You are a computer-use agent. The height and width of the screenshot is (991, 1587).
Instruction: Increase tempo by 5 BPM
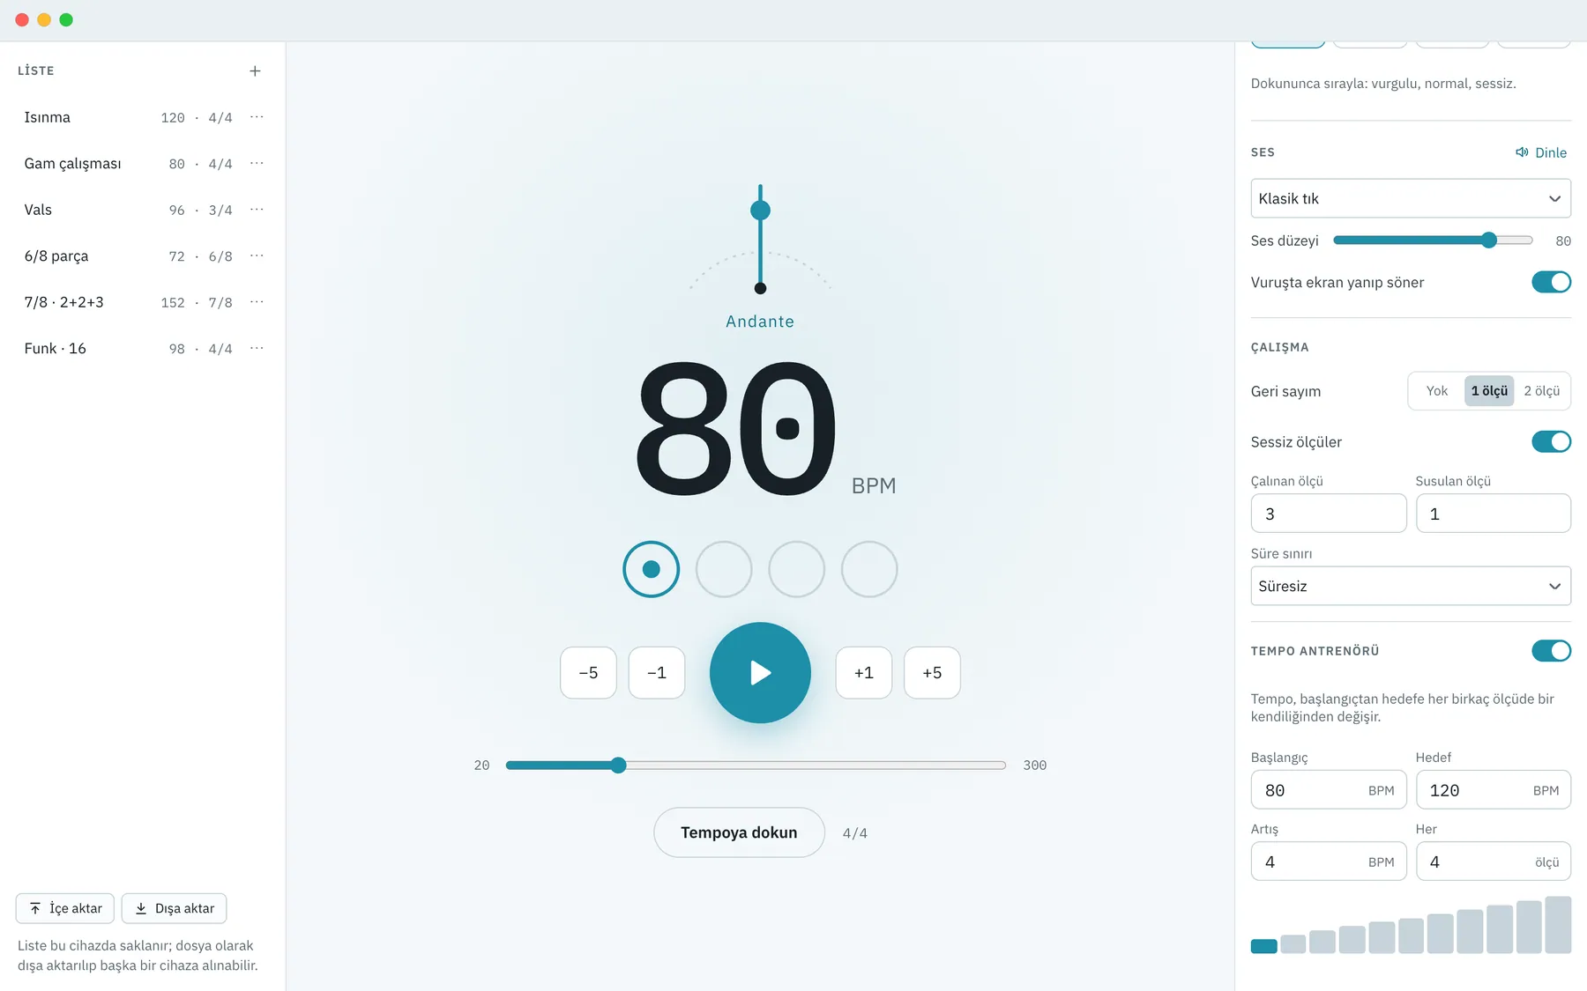pyautogui.click(x=932, y=673)
